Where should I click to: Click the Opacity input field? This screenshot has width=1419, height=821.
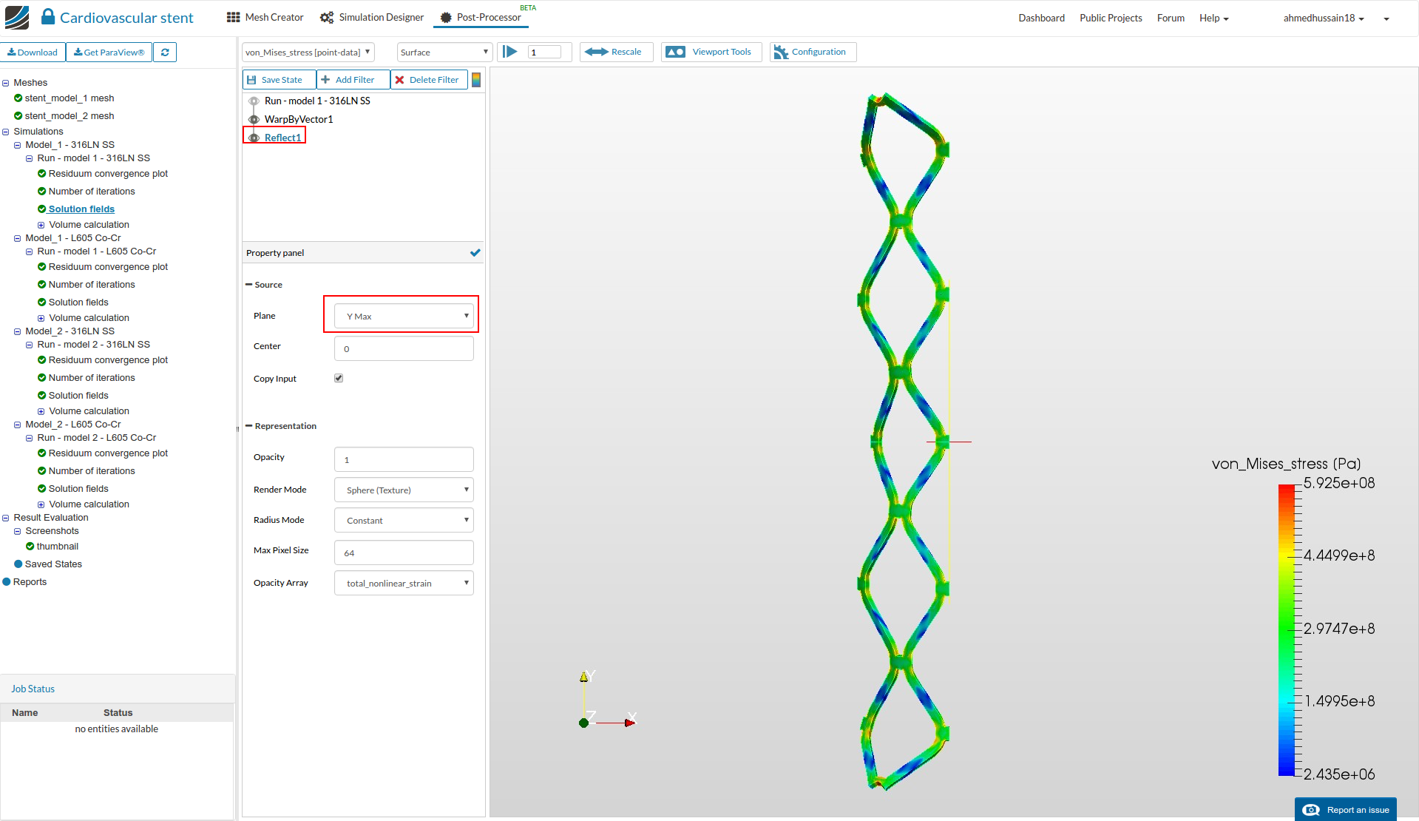404,459
